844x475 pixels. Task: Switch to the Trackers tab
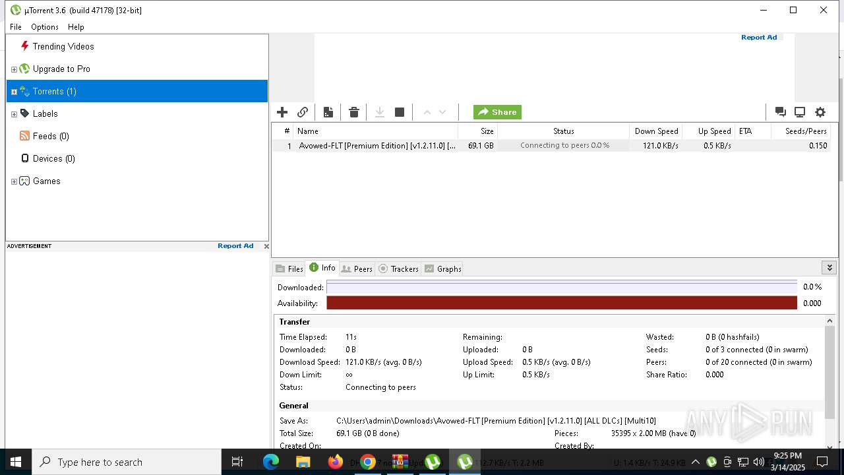click(398, 269)
